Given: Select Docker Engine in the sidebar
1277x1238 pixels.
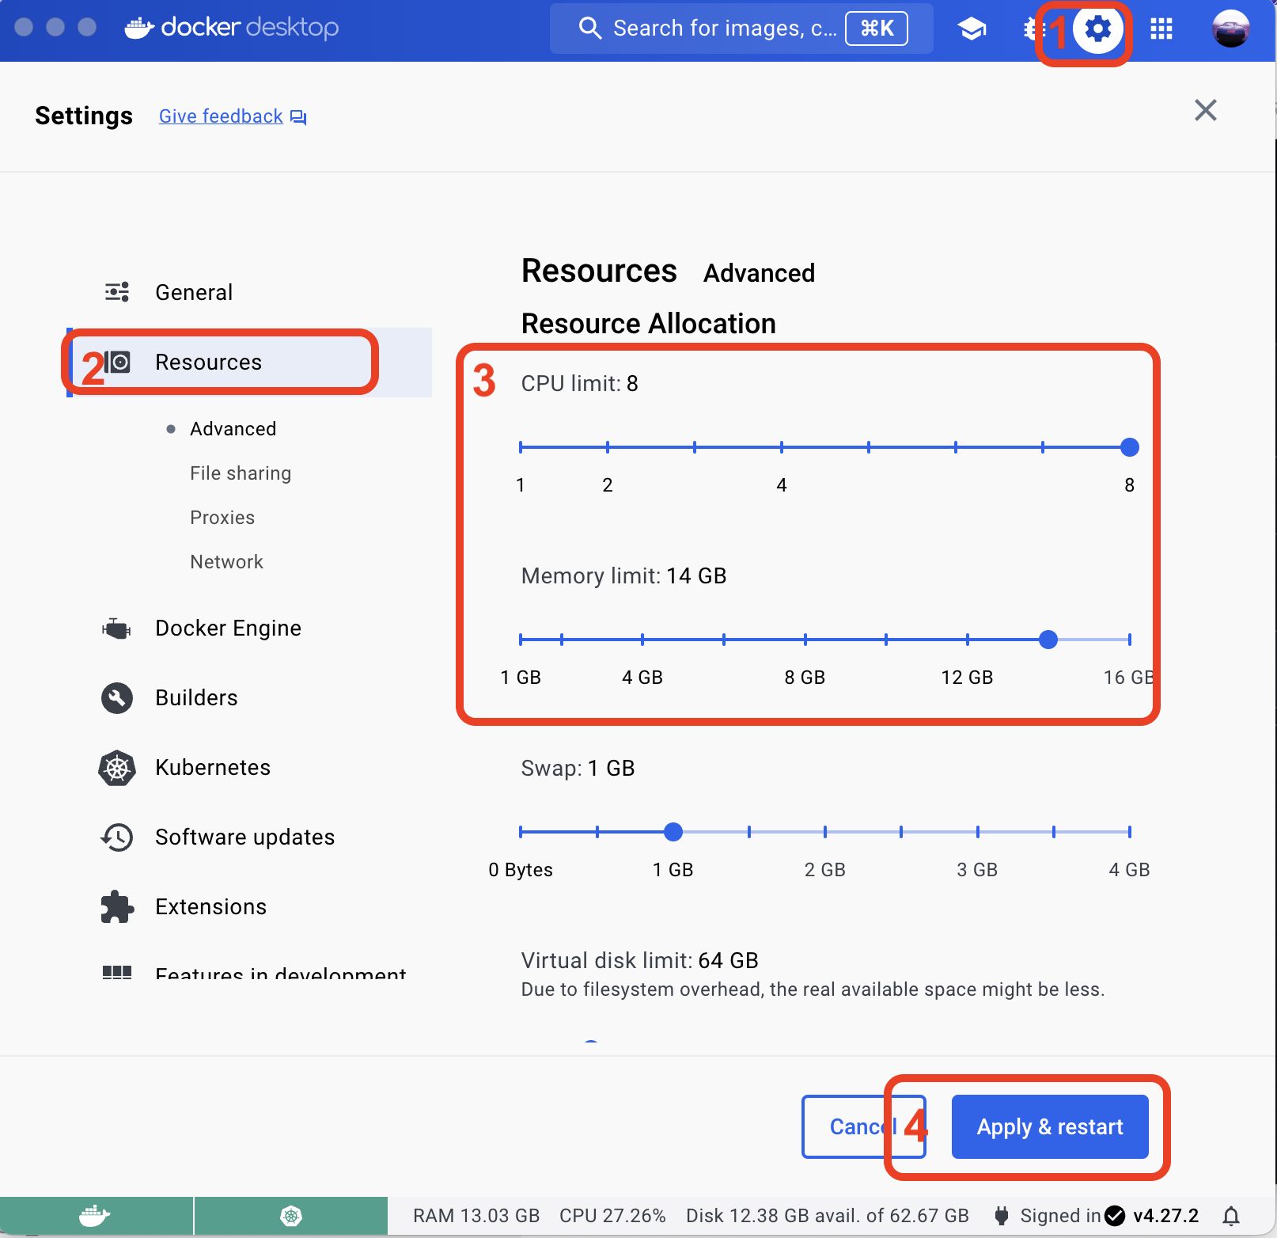Looking at the screenshot, I should pyautogui.click(x=228, y=628).
